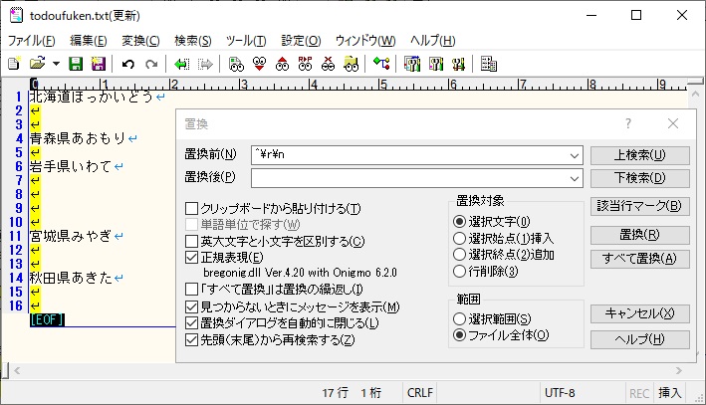
Task: Open type-specific settings wrench icon
Action: 412,64
